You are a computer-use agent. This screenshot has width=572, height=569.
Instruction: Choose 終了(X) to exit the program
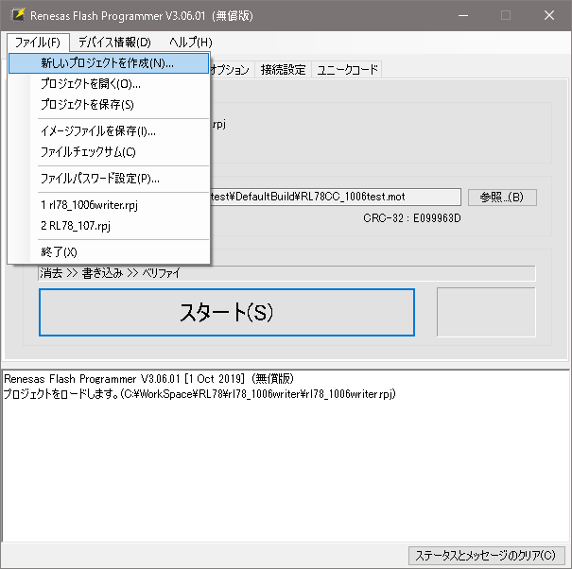coord(109,252)
